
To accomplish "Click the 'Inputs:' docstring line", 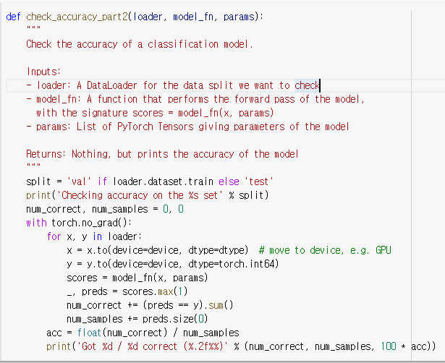I will pyautogui.click(x=43, y=72).
